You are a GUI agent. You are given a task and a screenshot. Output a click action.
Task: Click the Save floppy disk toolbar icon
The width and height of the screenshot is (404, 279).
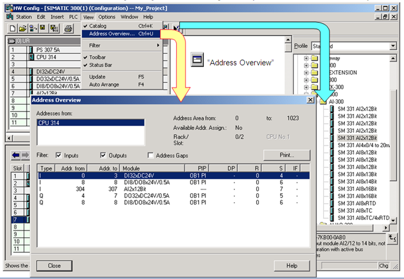tap(43, 28)
